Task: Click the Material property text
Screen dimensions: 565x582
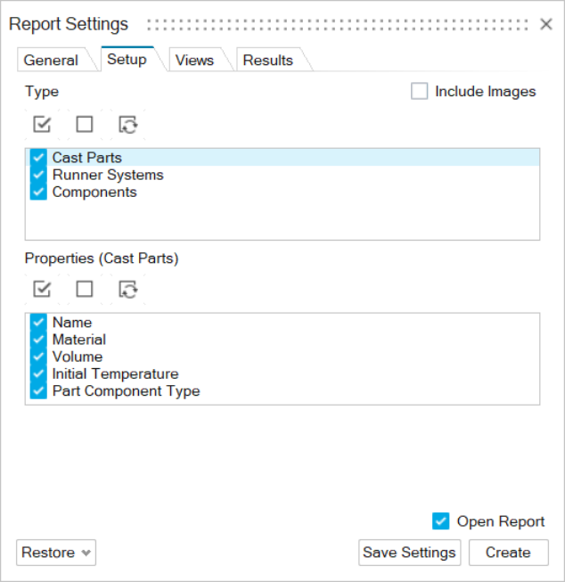Action: point(79,340)
